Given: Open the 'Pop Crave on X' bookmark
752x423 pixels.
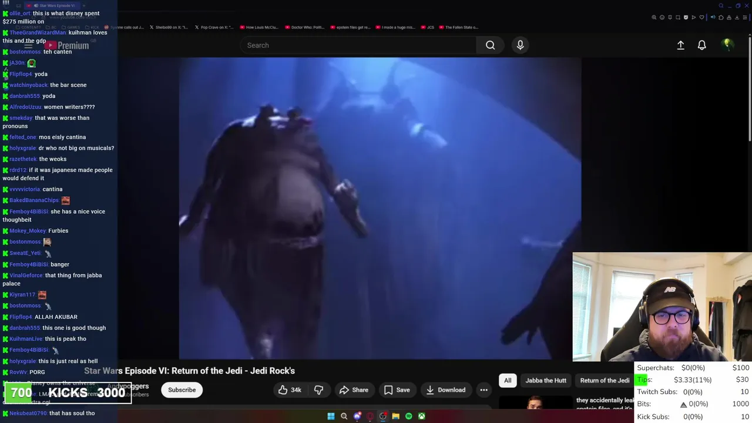Looking at the screenshot, I should coord(214,27).
